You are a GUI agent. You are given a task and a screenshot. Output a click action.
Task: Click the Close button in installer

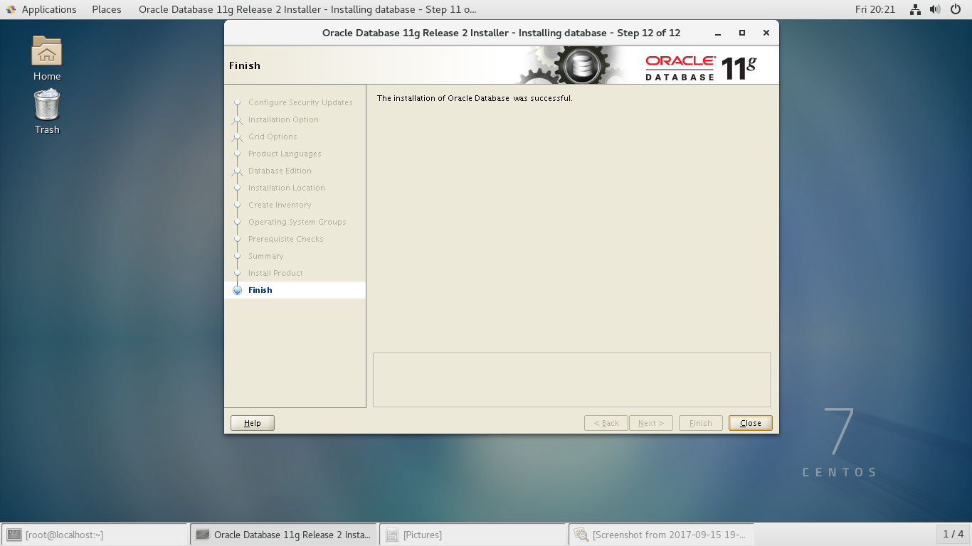(x=750, y=423)
